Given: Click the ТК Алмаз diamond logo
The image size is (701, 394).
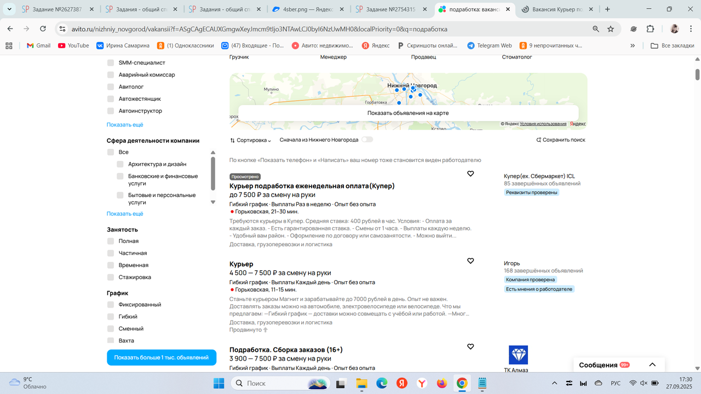Looking at the screenshot, I should coord(518,356).
